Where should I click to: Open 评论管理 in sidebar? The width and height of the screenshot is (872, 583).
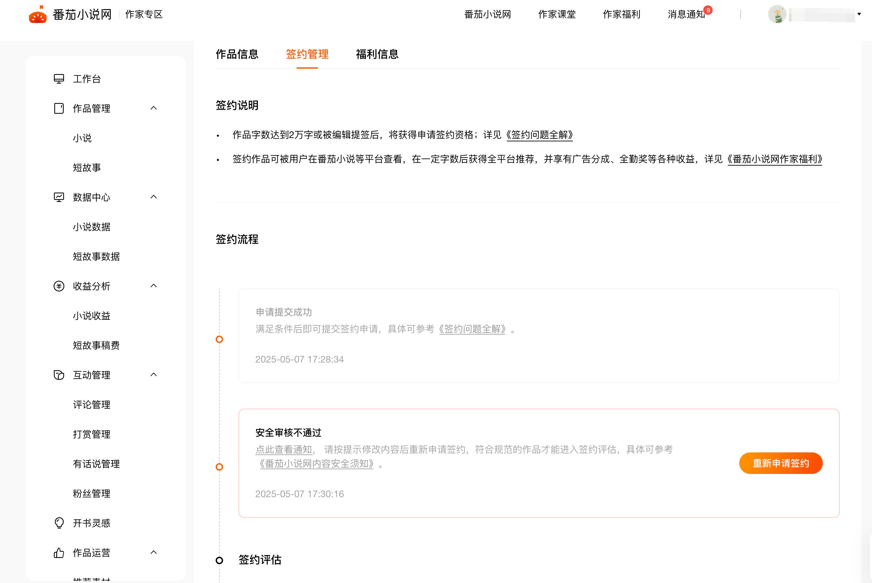point(92,405)
